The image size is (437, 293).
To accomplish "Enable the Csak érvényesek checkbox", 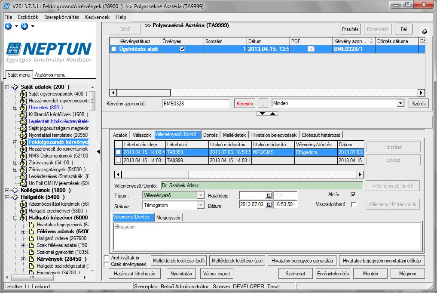I will pos(106,264).
